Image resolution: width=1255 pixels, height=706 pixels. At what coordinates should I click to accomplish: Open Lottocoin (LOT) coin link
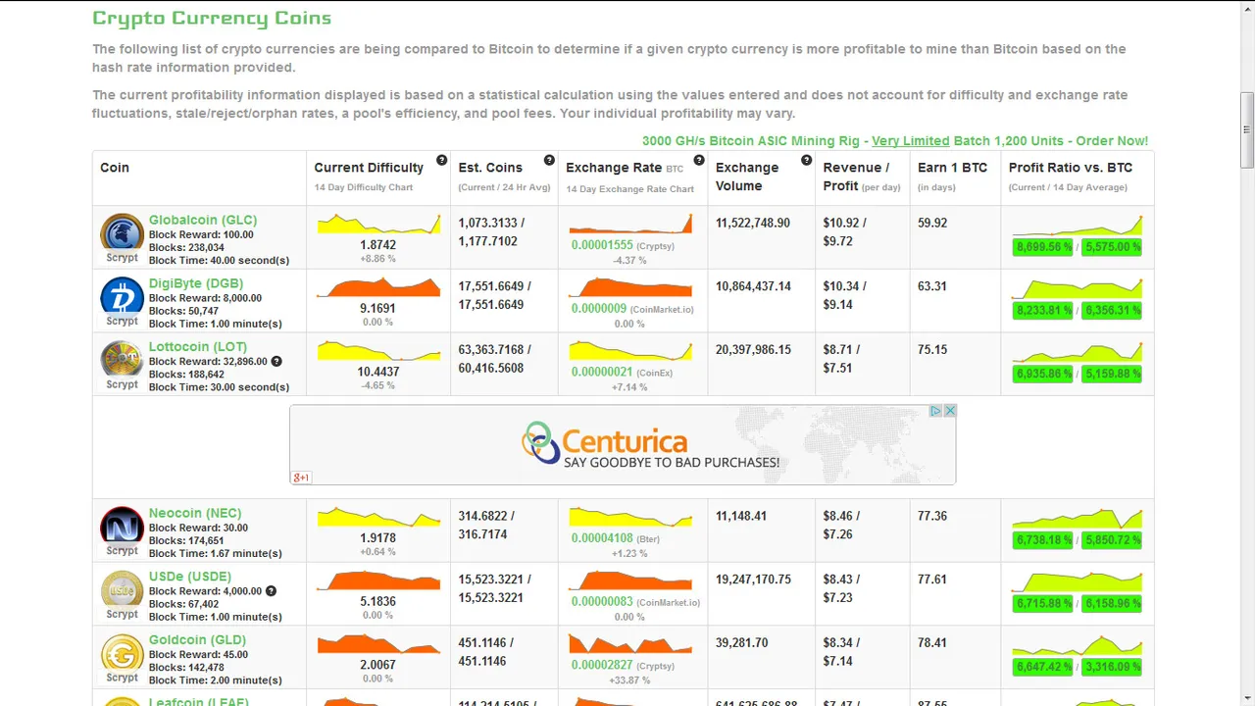(x=198, y=346)
